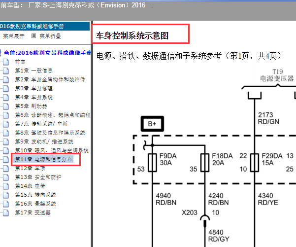Screen dimensions: 296x247
Task: Open the 前言 entry
Action: coord(20,62)
